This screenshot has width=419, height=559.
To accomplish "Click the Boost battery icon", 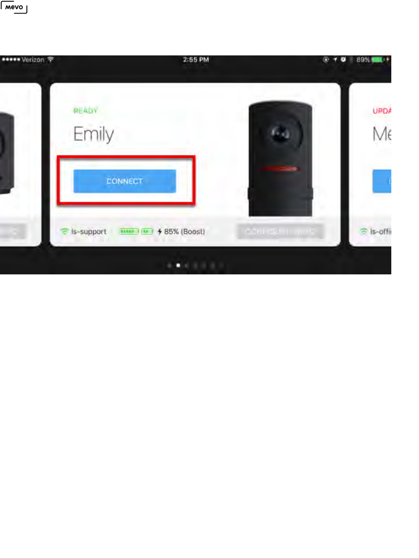I will tap(147, 231).
